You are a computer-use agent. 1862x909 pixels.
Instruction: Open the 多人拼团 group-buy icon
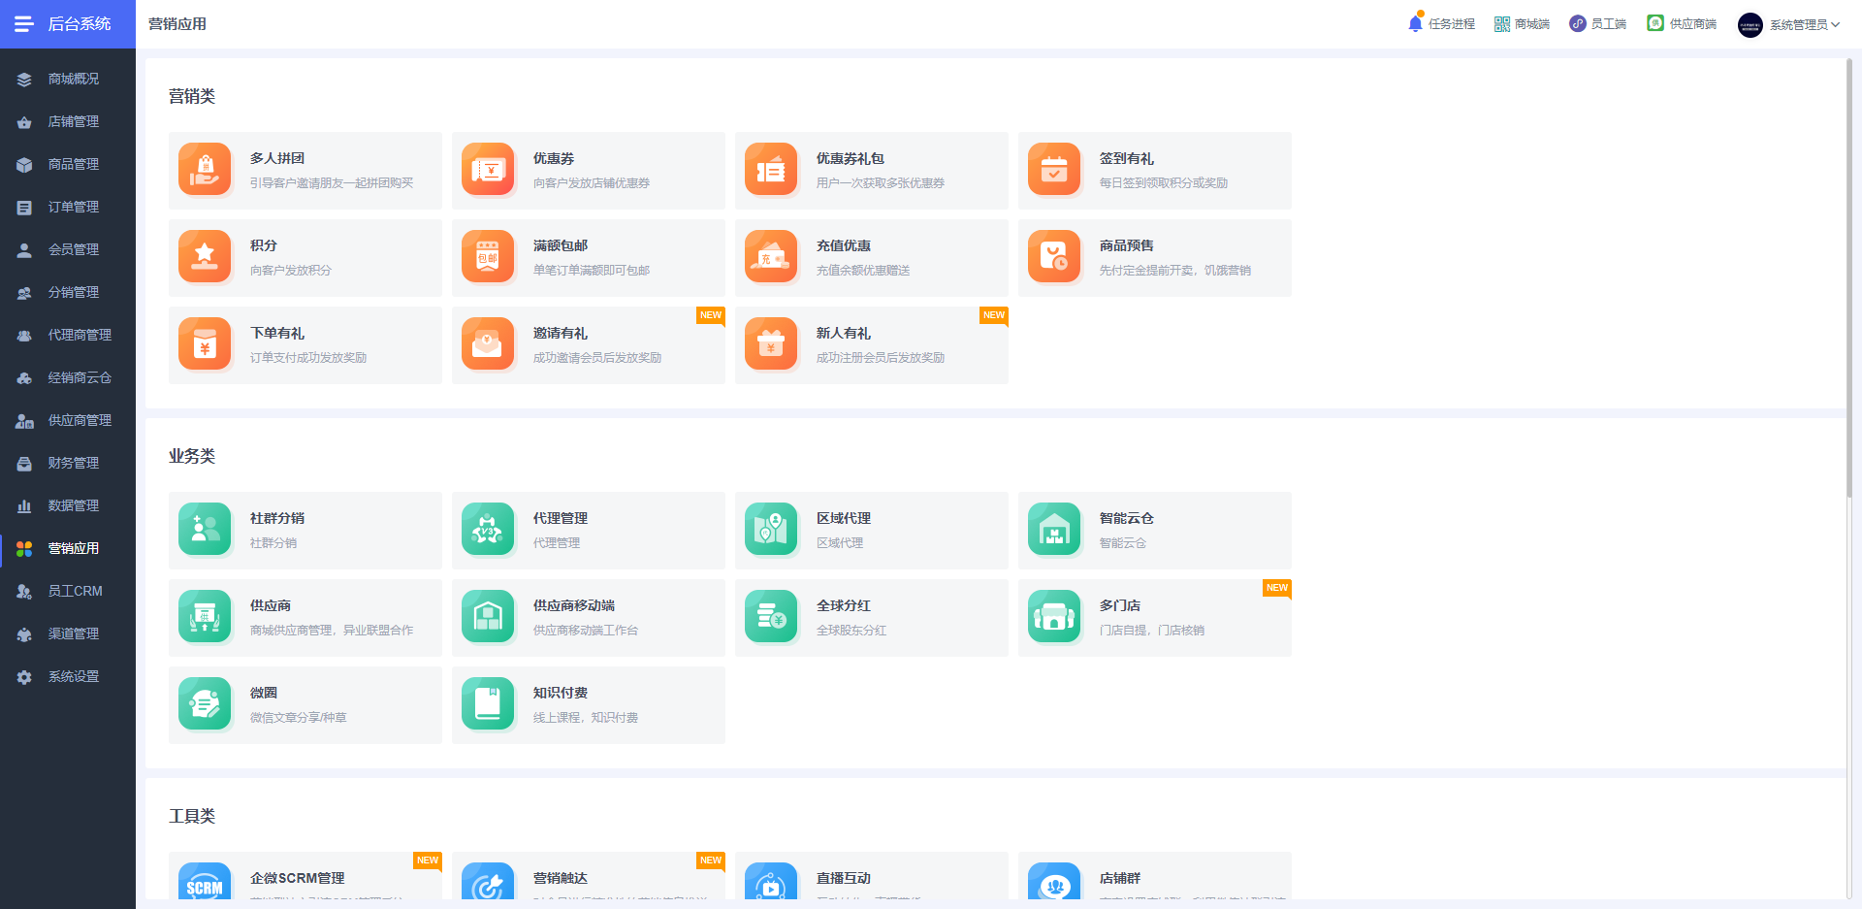(205, 170)
